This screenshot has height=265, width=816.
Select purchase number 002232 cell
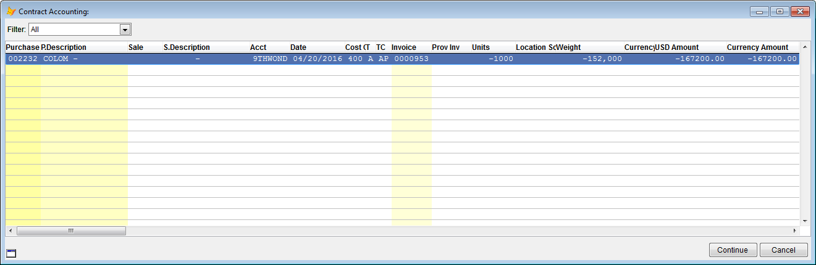point(23,59)
